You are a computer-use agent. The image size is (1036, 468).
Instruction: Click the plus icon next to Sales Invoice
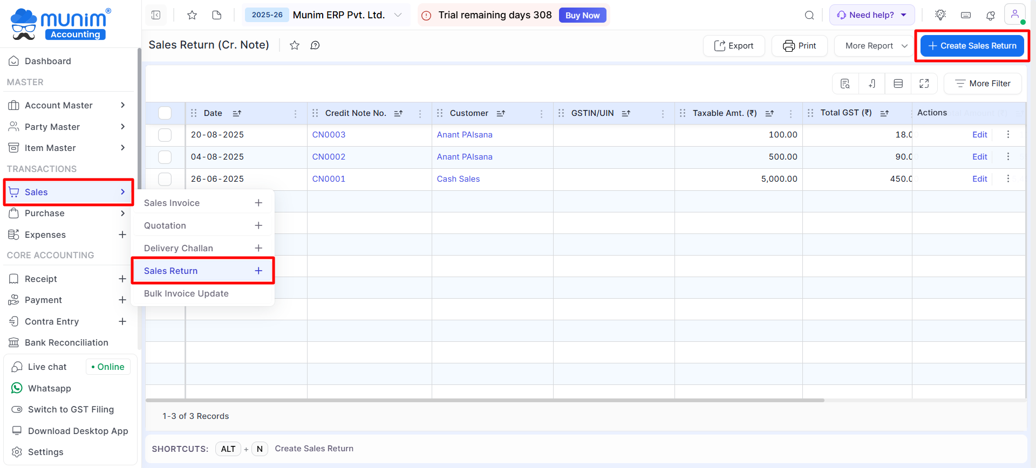(x=258, y=203)
